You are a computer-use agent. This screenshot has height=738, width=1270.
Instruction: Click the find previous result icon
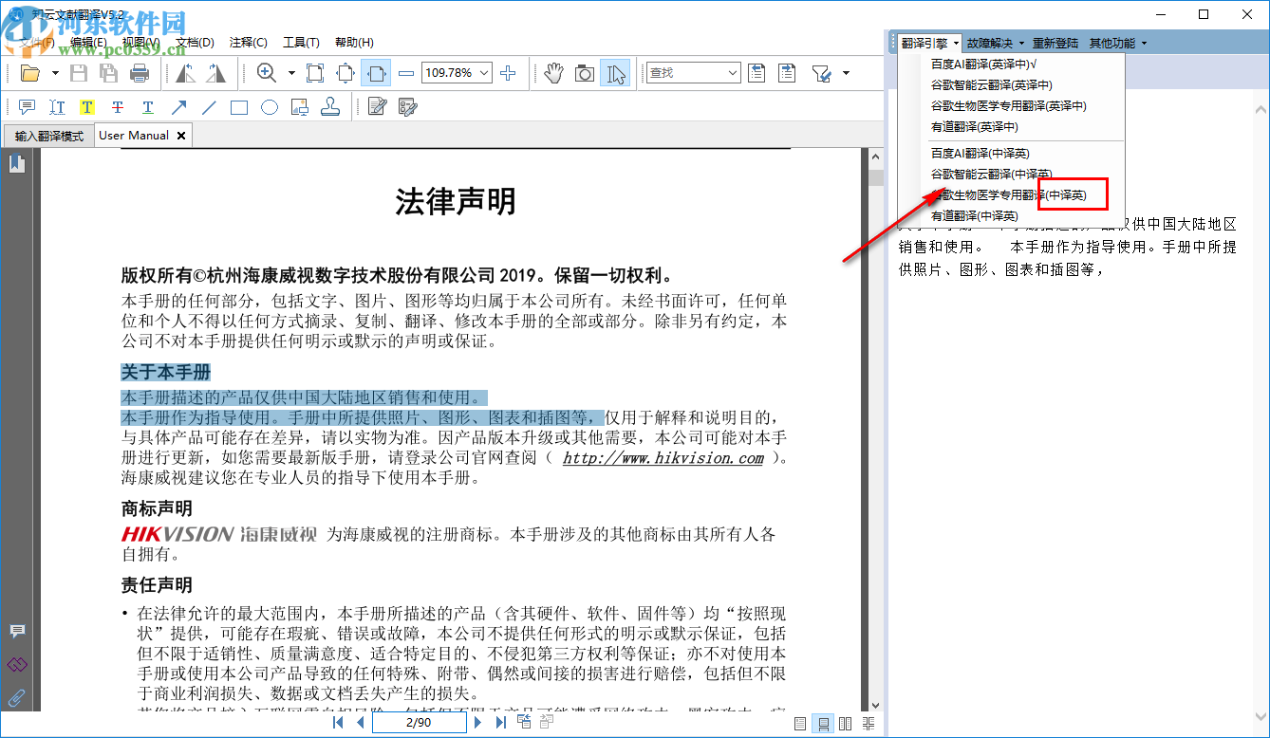pos(756,73)
